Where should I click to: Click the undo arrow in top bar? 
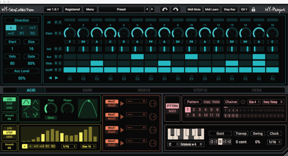click(164, 9)
